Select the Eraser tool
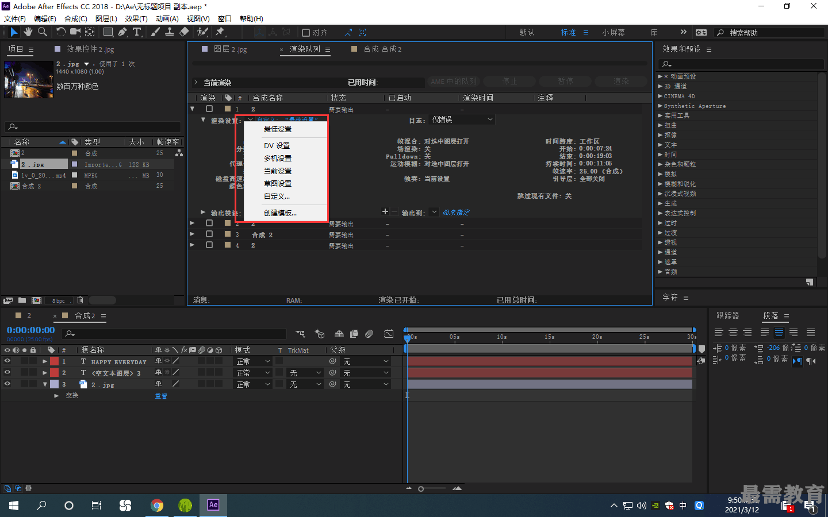Screen dimensions: 828x517 pos(184,32)
